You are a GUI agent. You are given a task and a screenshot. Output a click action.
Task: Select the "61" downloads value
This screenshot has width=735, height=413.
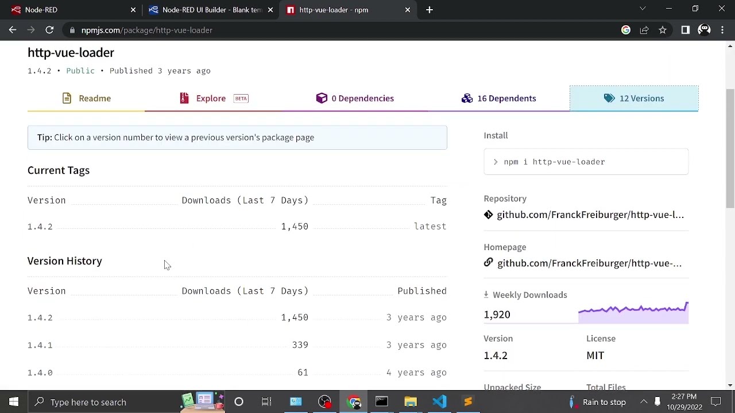click(303, 372)
